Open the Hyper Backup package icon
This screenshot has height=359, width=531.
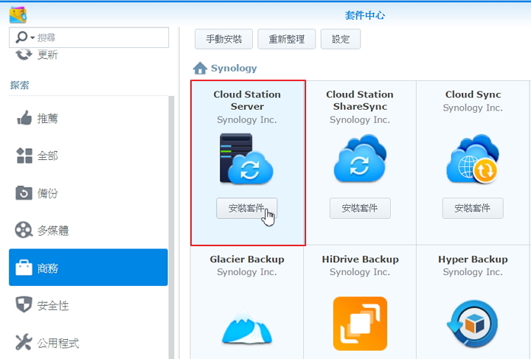coord(473,324)
